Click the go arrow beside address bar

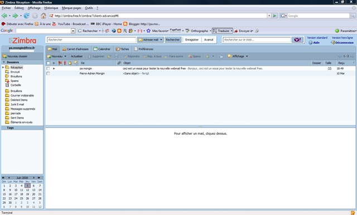pos(275,16)
